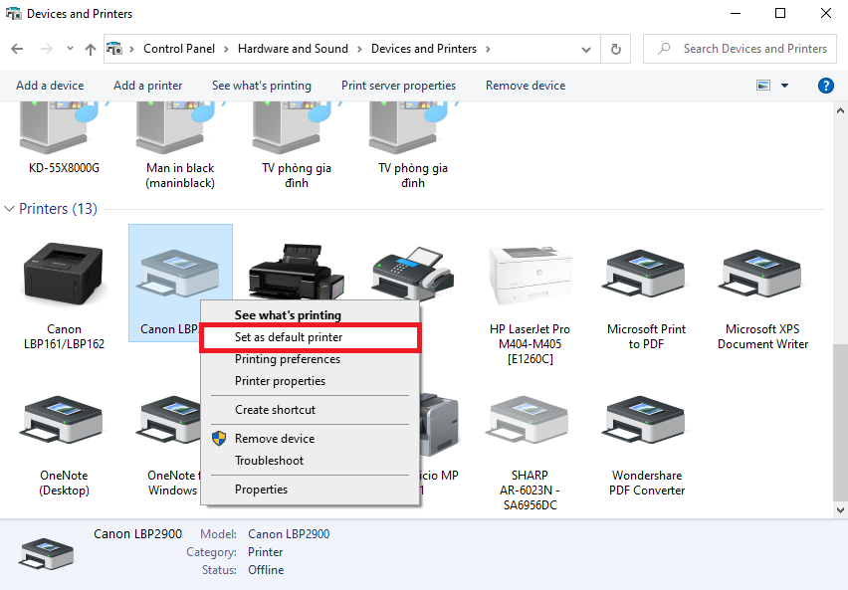Click the Search Devices and Printers field
Screen dimensions: 848x590
(740, 49)
